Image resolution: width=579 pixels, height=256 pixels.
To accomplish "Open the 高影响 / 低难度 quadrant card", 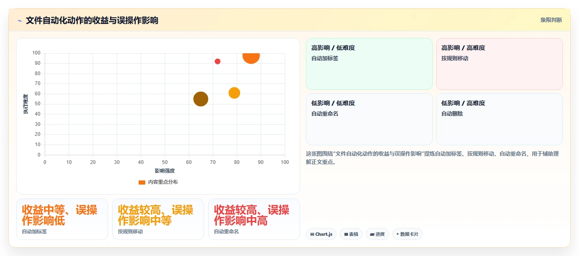I will 369,64.
